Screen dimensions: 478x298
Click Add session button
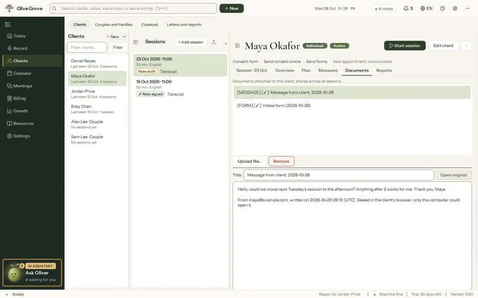pyautogui.click(x=191, y=42)
